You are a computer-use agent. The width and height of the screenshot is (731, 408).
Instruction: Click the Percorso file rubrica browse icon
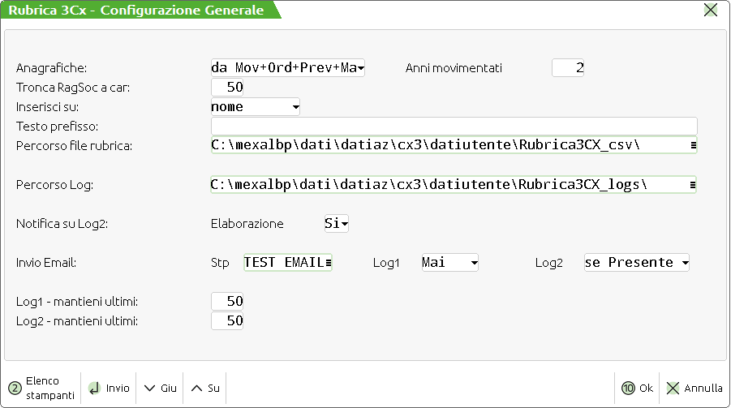point(692,146)
